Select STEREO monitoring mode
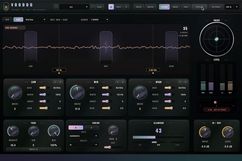The height and width of the screenshot is (161, 242). pyautogui.click(x=164, y=7)
